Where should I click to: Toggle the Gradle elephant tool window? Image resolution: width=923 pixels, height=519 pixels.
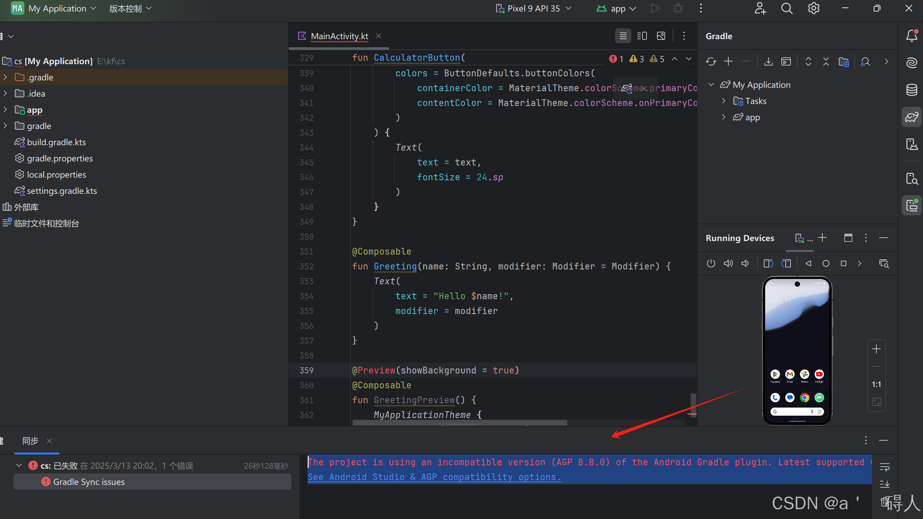912,117
